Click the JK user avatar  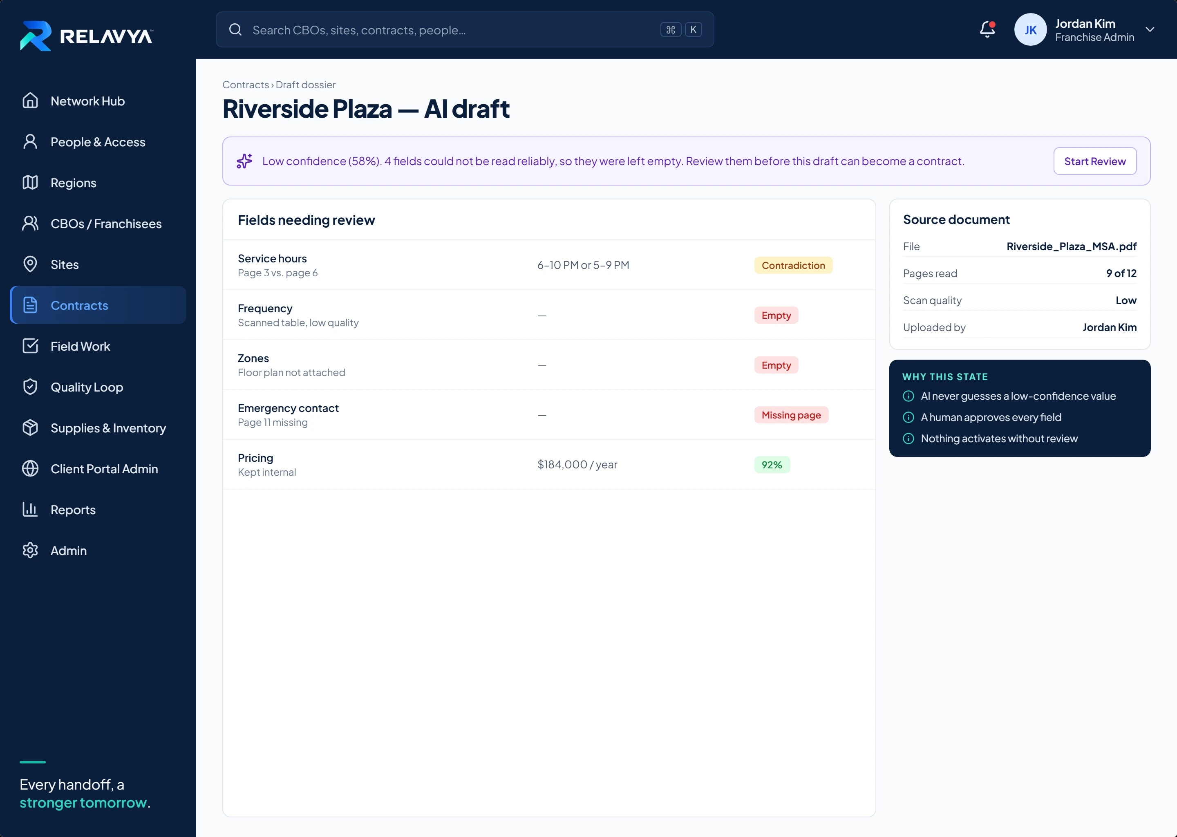point(1030,29)
